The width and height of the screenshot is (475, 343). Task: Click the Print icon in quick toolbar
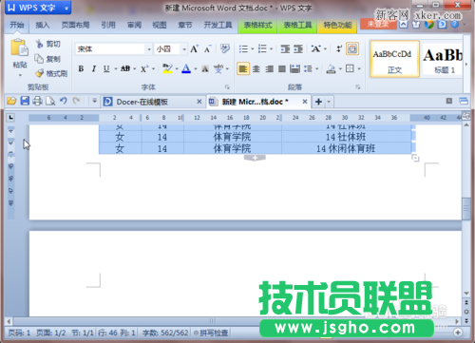tap(37, 101)
